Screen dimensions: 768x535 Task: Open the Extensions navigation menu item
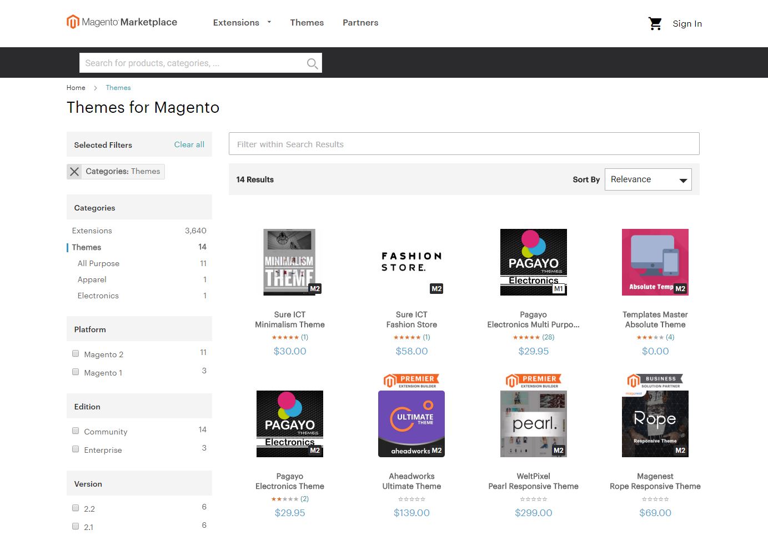pyautogui.click(x=236, y=22)
